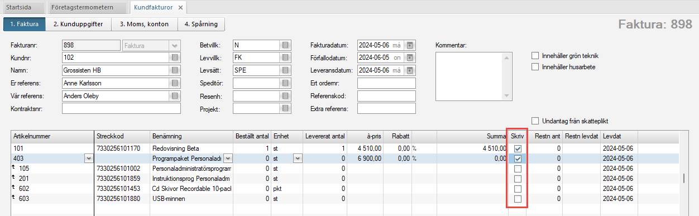Switch to the 2. Kunduppgifter tab
The height and width of the screenshot is (216, 699).
(x=78, y=24)
